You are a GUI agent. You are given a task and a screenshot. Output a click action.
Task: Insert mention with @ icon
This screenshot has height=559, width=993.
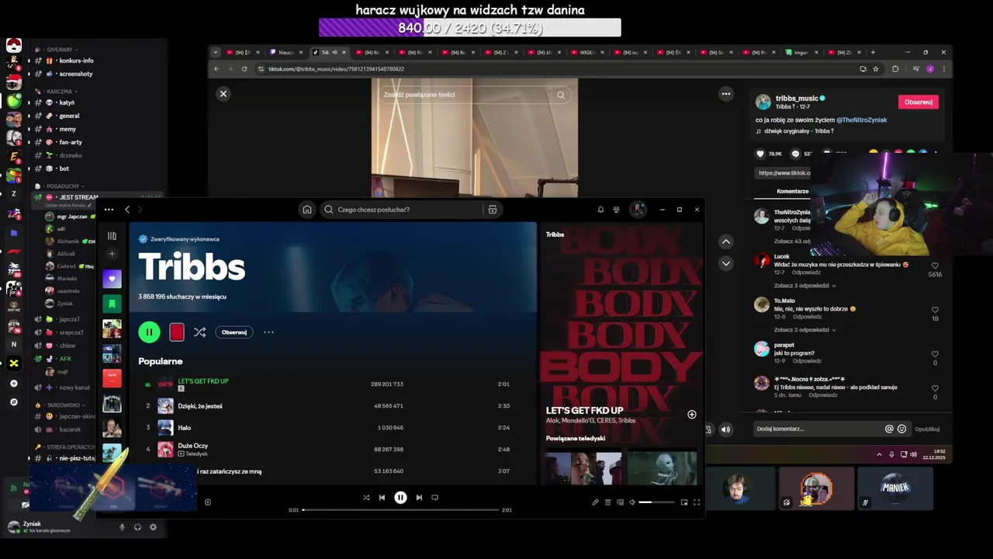pyautogui.click(x=889, y=429)
